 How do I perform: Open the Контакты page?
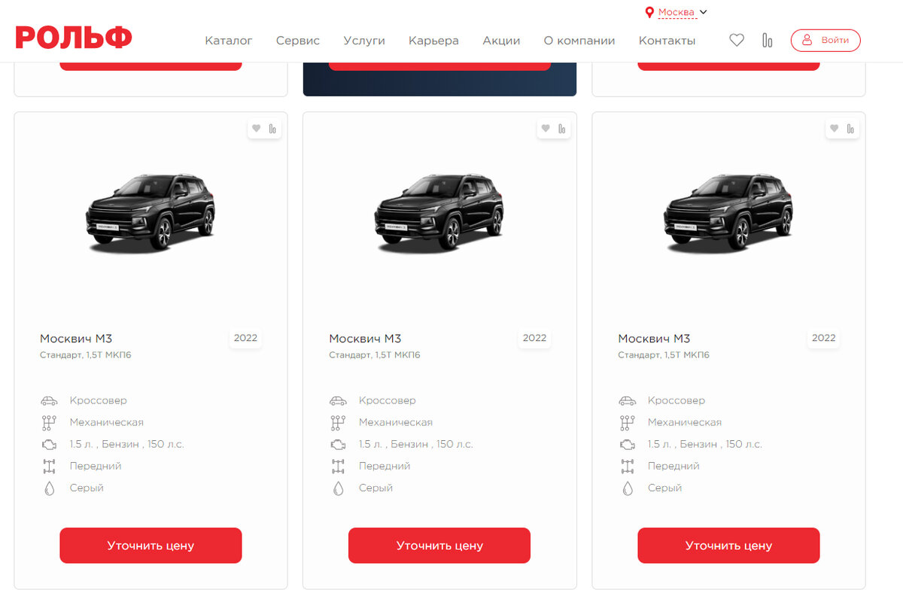667,41
